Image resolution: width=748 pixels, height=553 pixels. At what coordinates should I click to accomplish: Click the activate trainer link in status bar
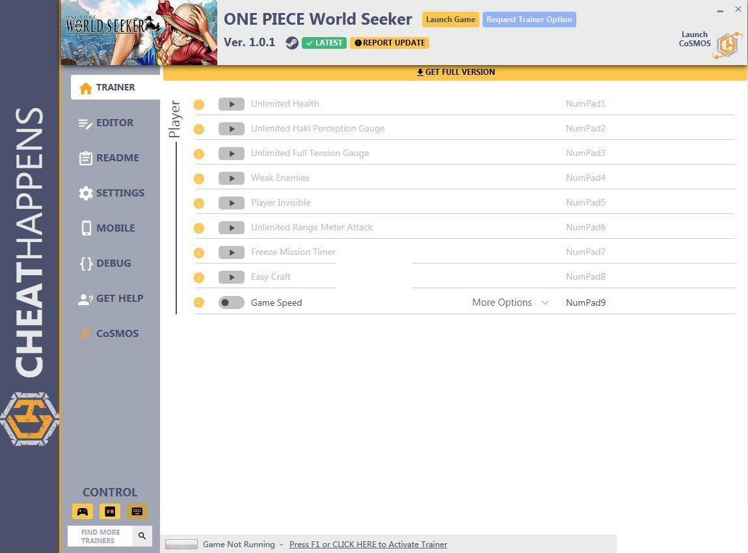[368, 545]
